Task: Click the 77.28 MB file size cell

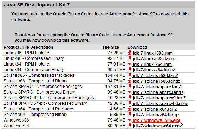Action: point(116,53)
